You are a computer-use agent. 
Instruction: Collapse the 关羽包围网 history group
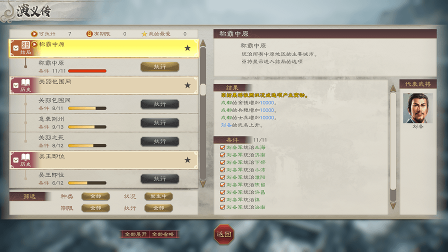click(x=16, y=85)
